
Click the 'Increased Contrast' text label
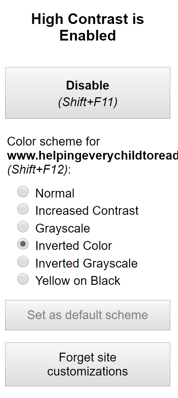point(87,211)
